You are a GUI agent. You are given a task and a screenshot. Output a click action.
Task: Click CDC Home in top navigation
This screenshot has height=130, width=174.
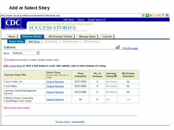click(69, 20)
